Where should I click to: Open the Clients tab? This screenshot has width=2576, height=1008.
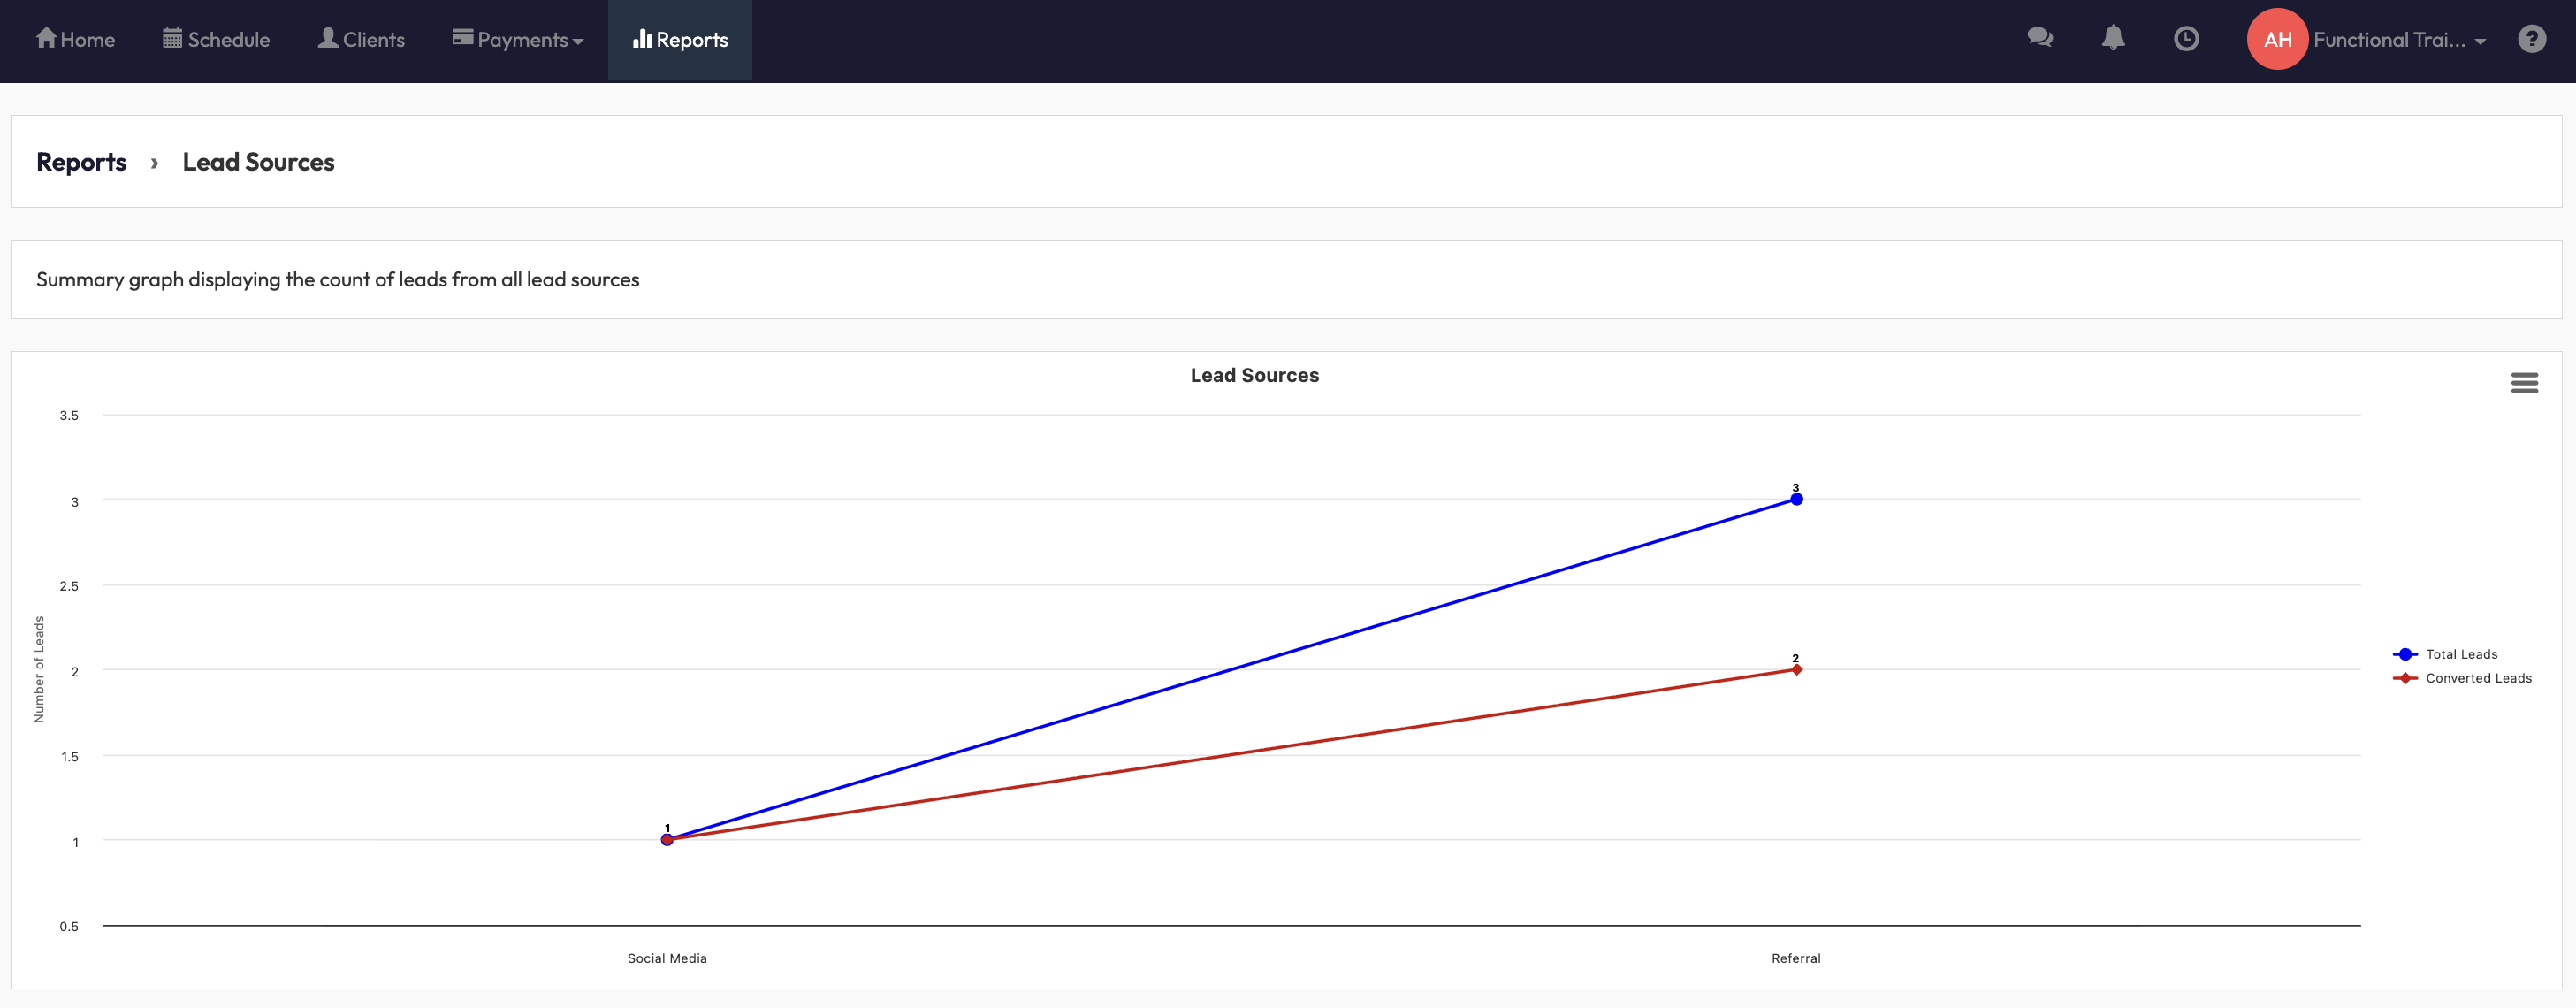click(x=361, y=40)
